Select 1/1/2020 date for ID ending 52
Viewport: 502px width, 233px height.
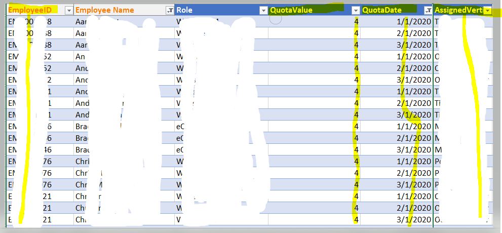click(415, 57)
